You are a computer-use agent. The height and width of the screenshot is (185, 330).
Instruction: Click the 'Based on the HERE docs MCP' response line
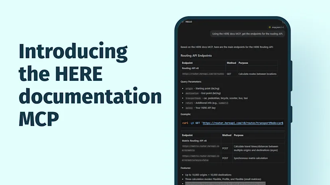227,47
